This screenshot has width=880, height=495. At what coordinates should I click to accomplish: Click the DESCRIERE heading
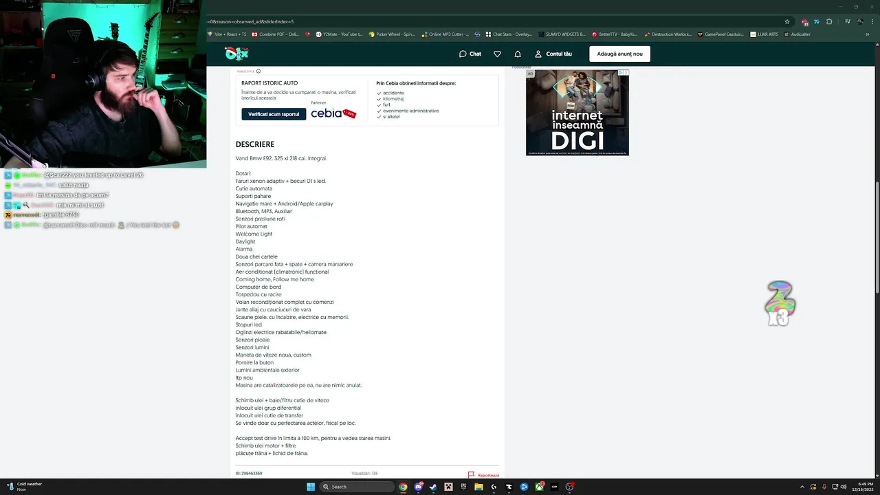pos(255,144)
